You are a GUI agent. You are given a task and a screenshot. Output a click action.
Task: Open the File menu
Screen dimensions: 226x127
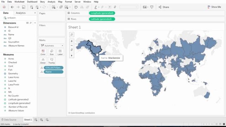click(x=3, y=2)
